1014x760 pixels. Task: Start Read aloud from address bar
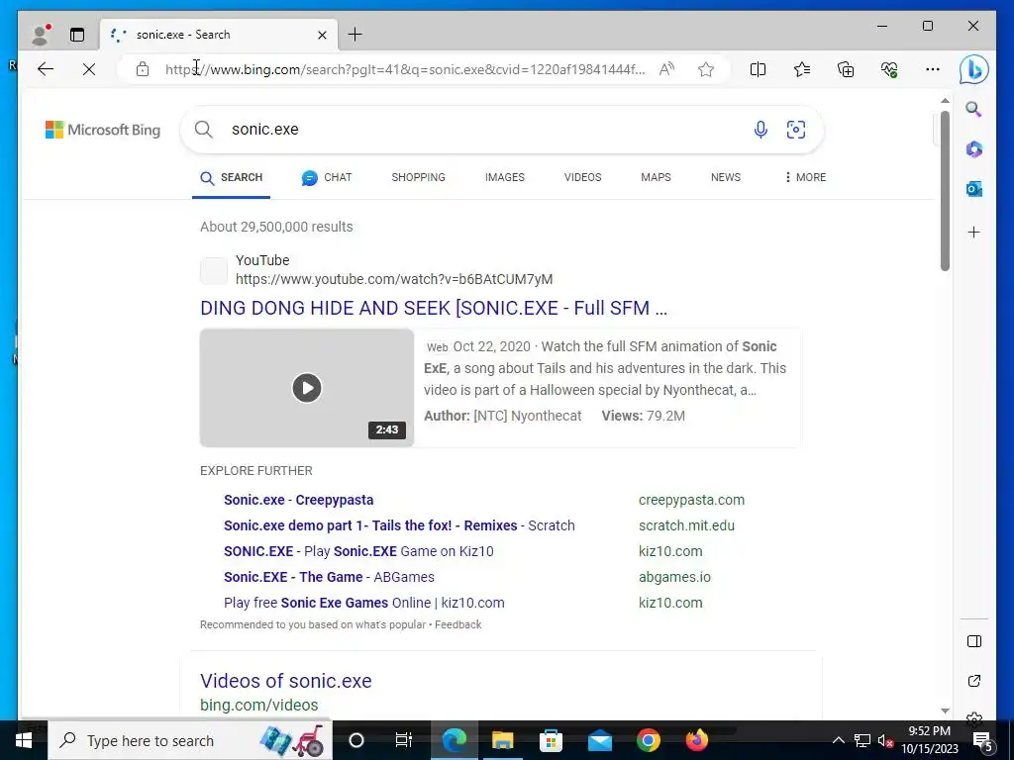click(x=666, y=69)
